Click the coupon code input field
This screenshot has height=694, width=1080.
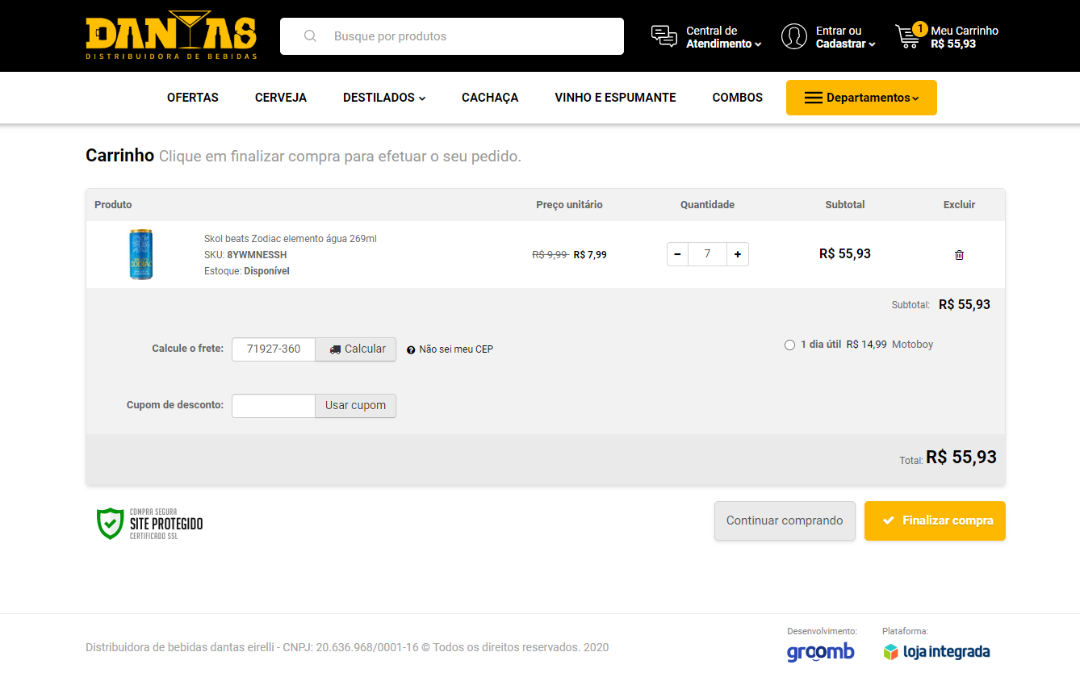pos(273,406)
